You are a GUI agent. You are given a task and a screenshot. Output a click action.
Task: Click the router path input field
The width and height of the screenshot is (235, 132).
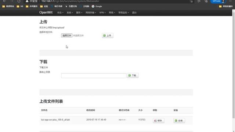pos(94,76)
